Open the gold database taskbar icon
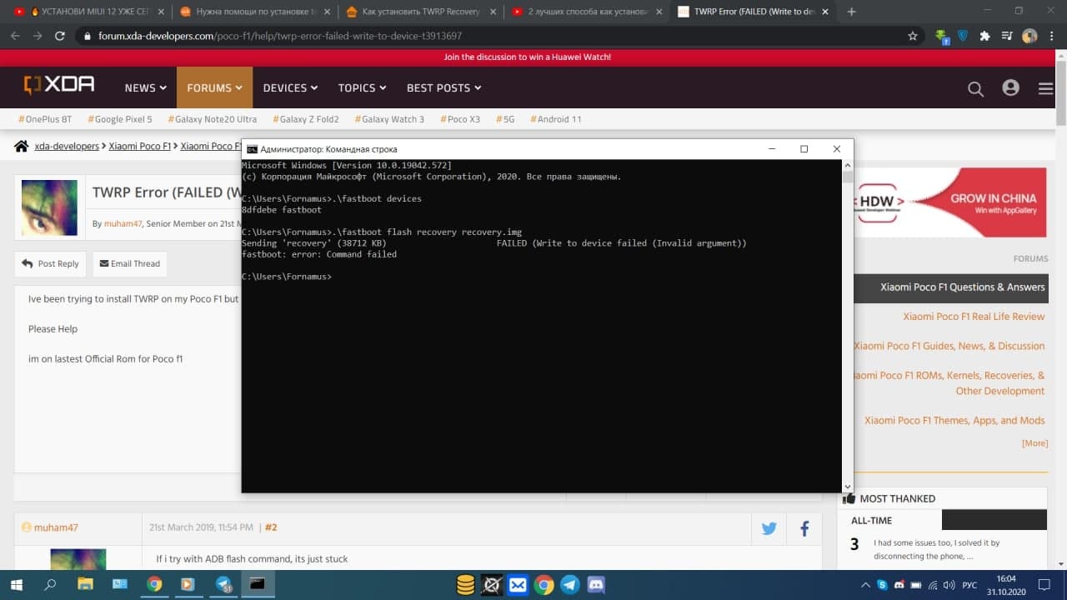 click(x=465, y=585)
